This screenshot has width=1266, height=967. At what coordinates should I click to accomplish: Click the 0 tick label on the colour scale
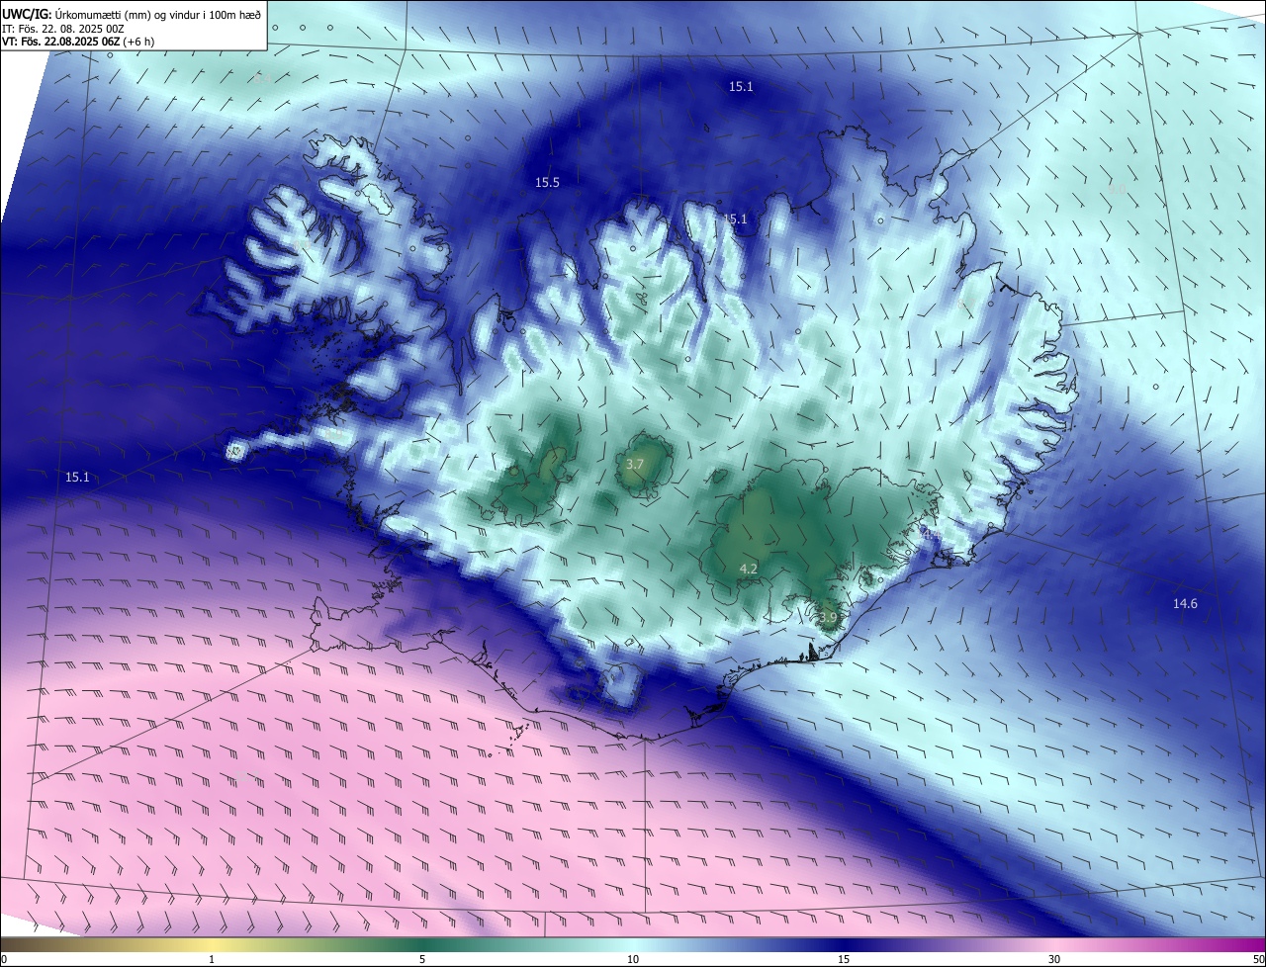[4, 959]
